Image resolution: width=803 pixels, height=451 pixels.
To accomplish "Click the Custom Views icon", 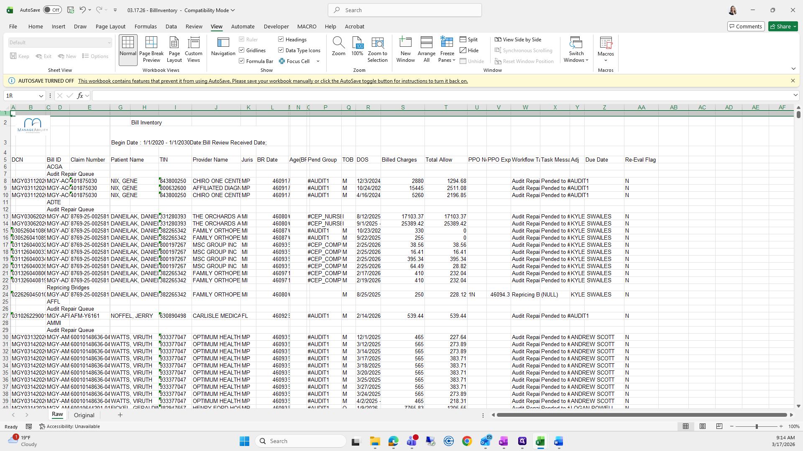I will point(193,43).
